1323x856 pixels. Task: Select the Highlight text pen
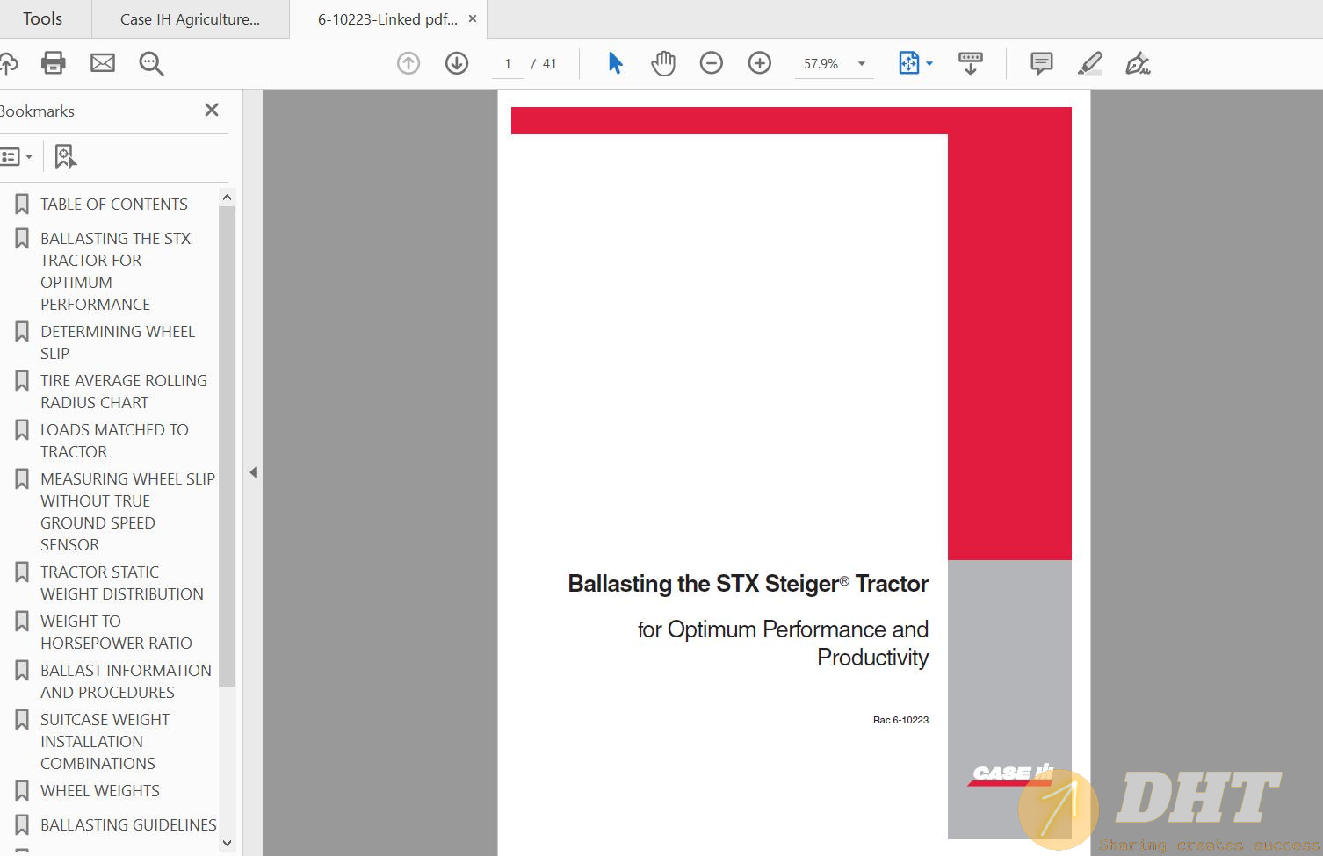point(1090,63)
